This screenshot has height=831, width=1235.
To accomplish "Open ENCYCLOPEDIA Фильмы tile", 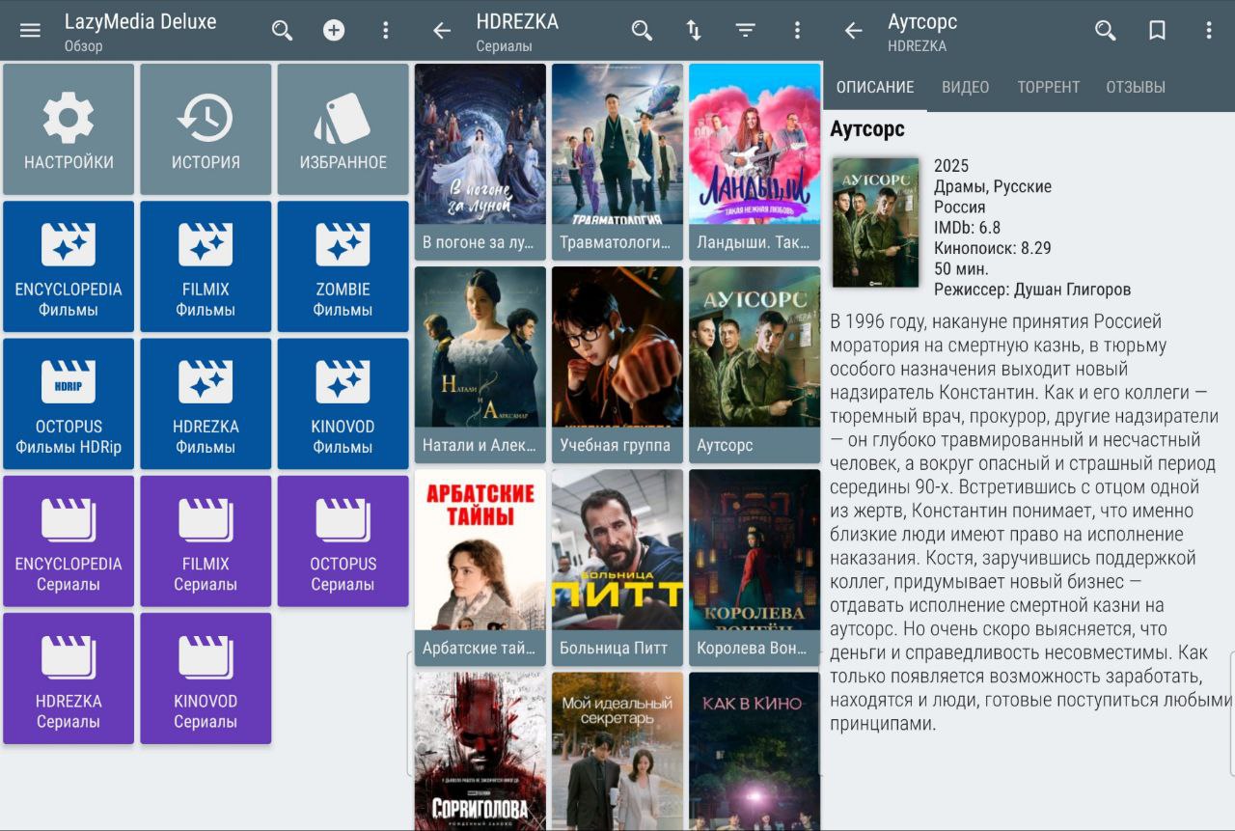I will [69, 266].
